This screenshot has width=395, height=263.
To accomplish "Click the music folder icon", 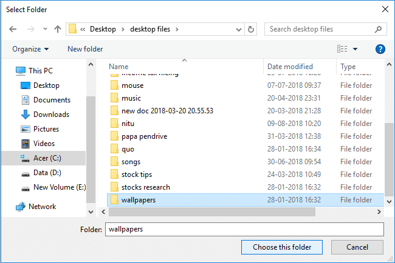I will 114,98.
